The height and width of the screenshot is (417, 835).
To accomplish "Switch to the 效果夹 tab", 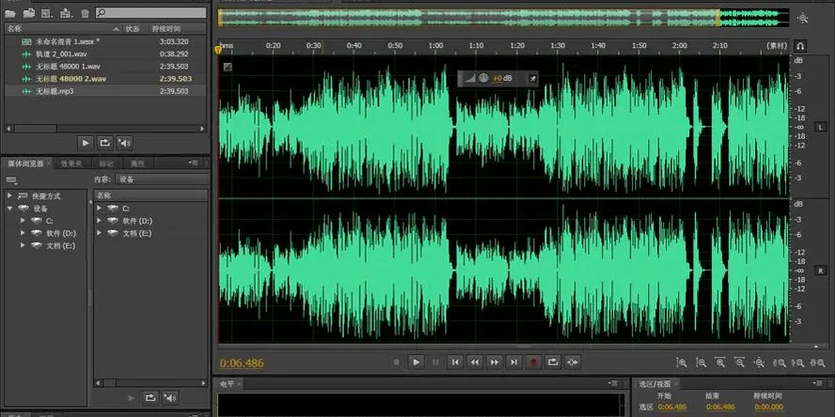I will point(71,163).
